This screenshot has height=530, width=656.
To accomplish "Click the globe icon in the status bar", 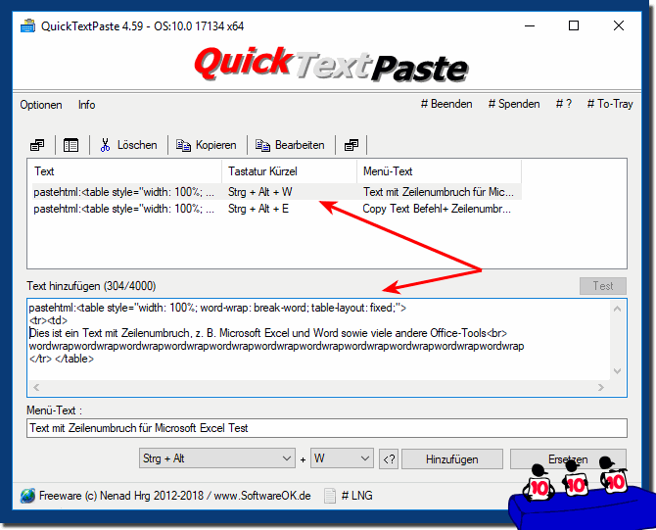I will point(27,496).
